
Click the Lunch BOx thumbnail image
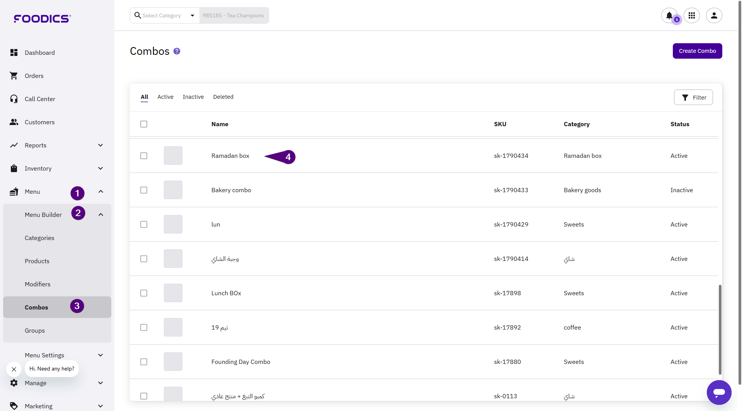tap(173, 293)
